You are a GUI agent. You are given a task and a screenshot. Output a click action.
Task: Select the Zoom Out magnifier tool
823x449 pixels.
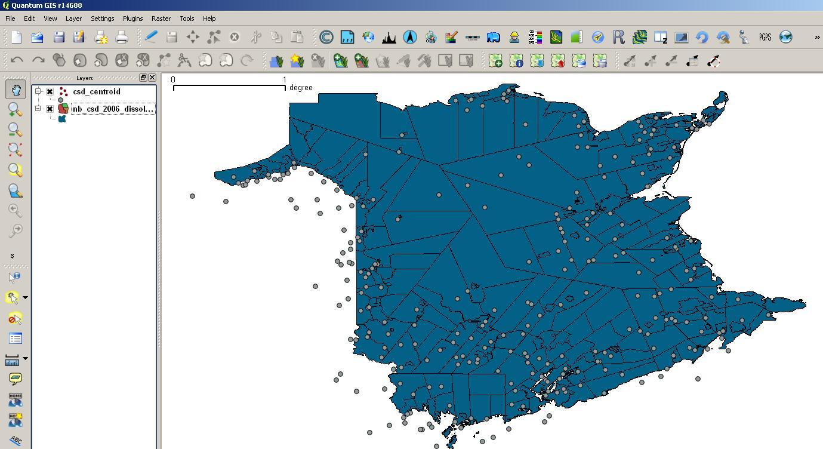[16, 130]
